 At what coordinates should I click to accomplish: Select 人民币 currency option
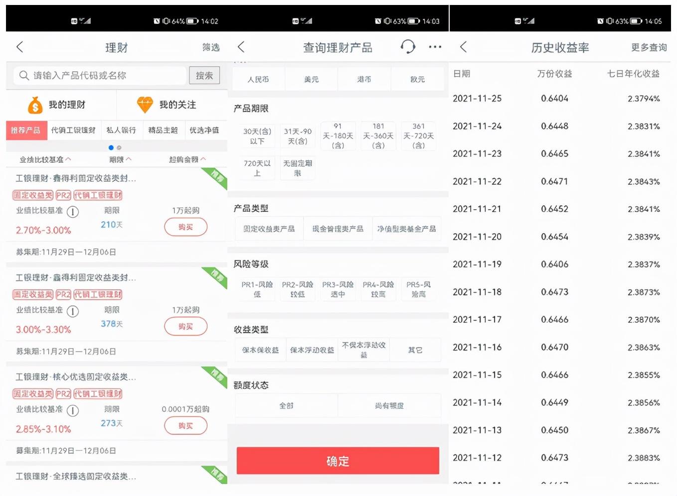point(258,79)
